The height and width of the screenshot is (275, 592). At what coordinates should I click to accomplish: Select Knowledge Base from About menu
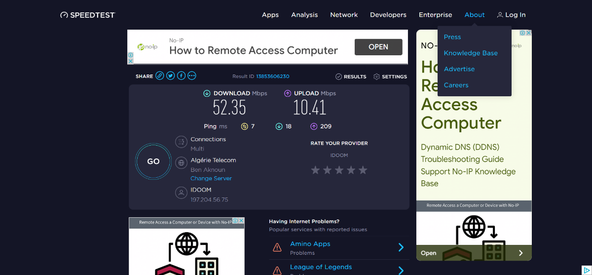pos(471,53)
